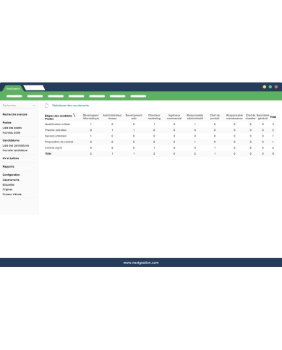Open Liste des candidatures
This screenshot has width=282, height=350.
(x=16, y=145)
